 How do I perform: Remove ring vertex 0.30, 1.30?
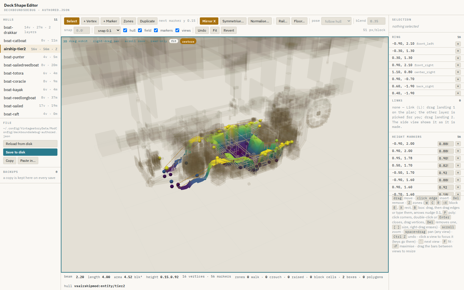458,58
